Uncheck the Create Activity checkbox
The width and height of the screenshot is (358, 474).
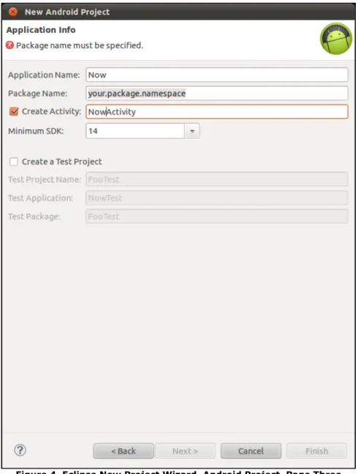pos(14,112)
